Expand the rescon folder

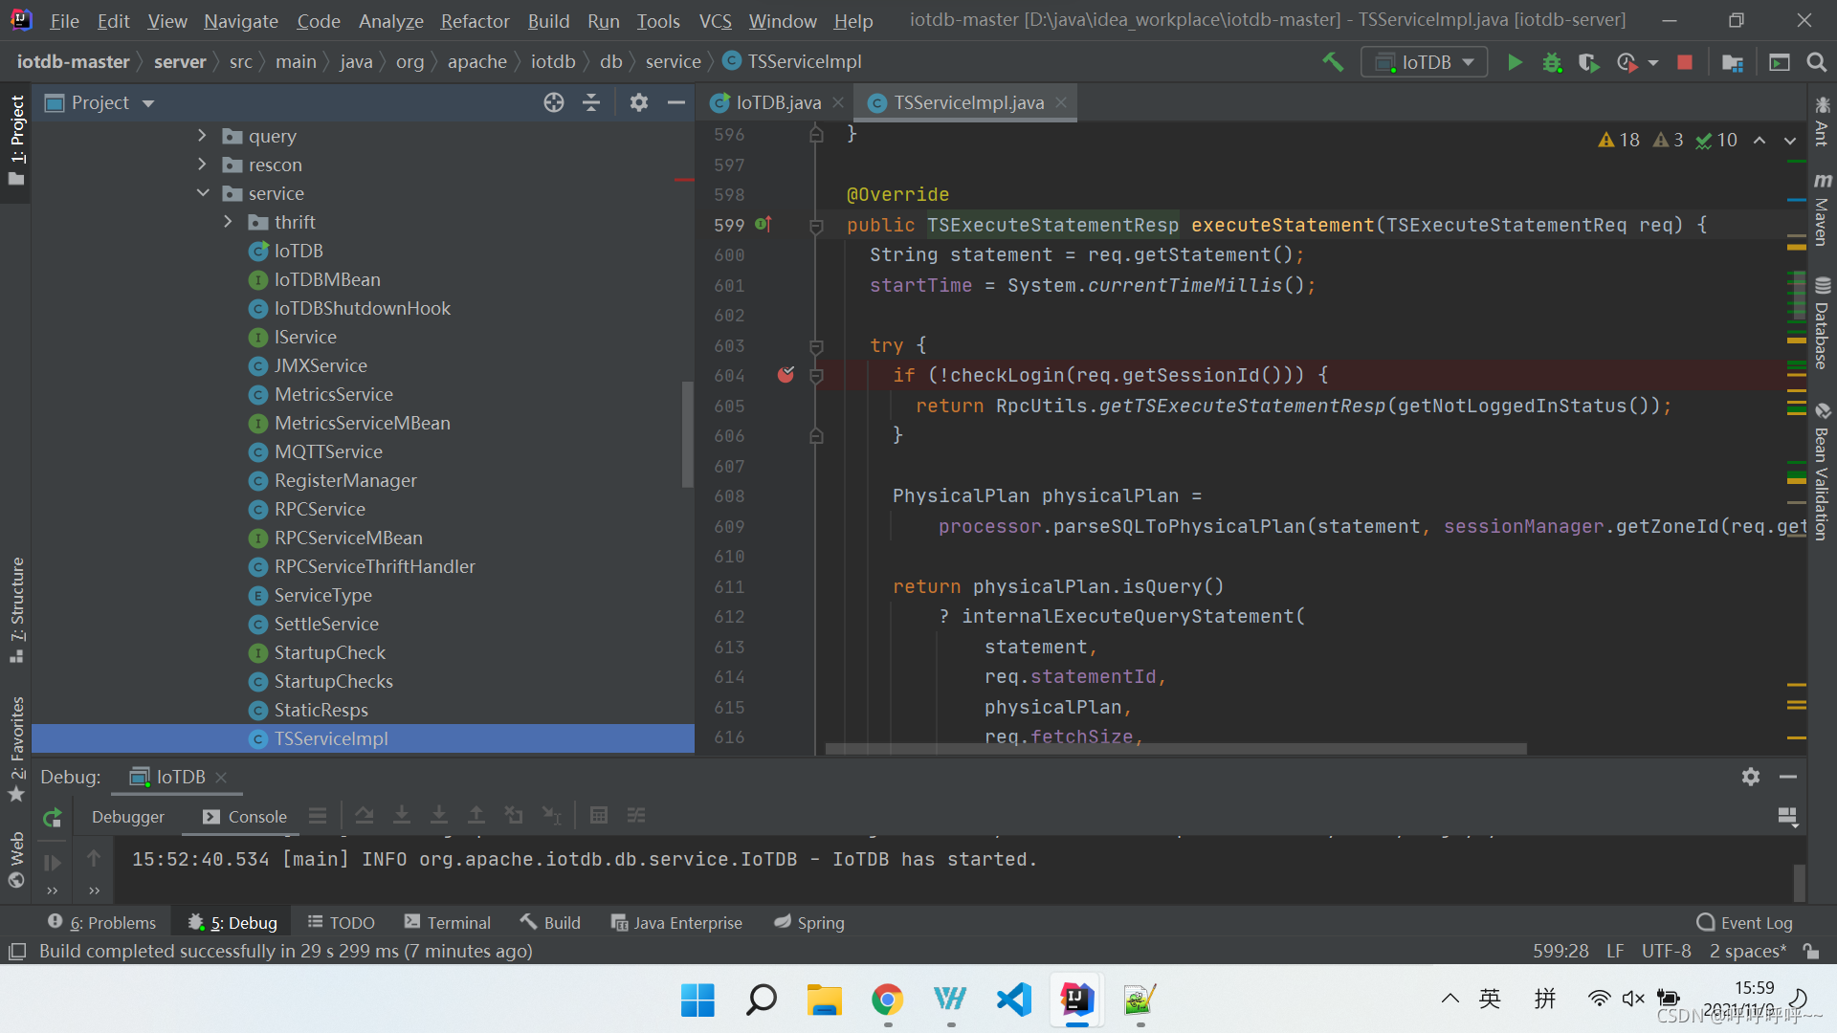[x=202, y=165]
